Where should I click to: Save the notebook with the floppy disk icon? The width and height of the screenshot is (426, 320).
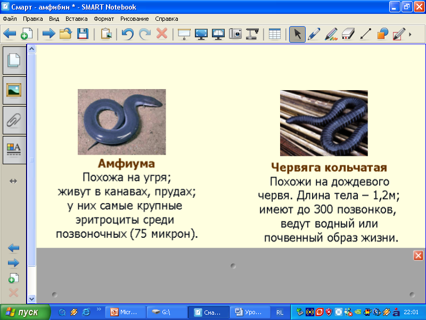click(x=83, y=34)
